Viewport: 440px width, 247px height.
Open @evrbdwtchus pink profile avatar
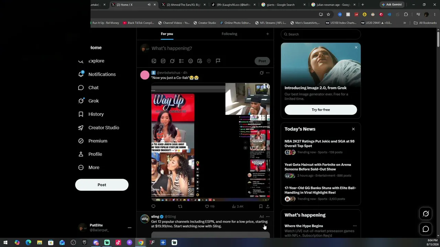pos(145,75)
